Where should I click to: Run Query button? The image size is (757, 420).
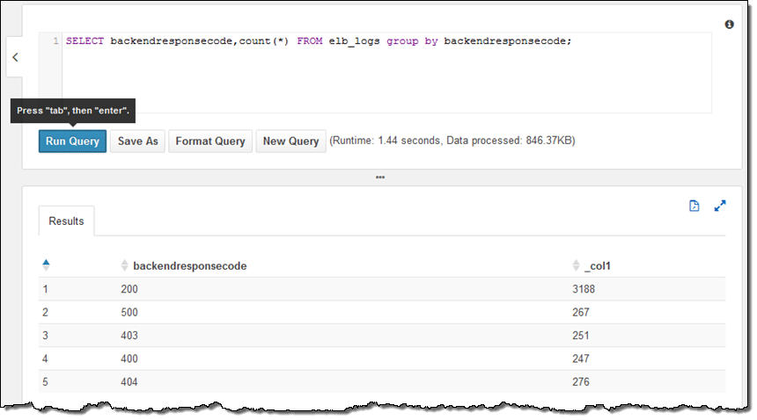coord(72,141)
